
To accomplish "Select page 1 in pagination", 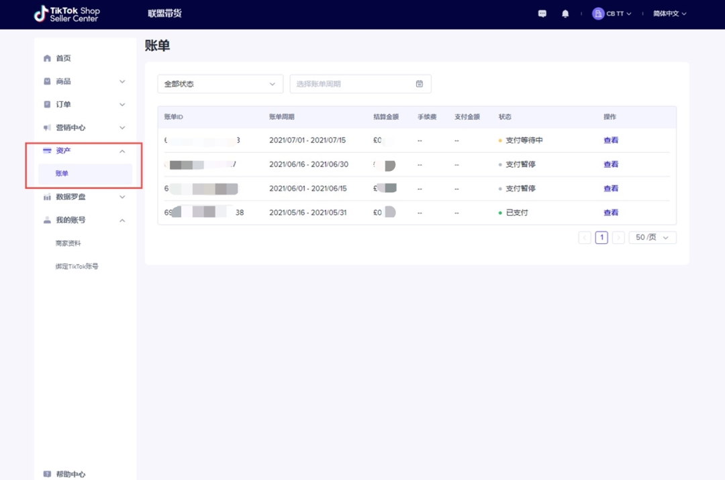I will coord(601,237).
